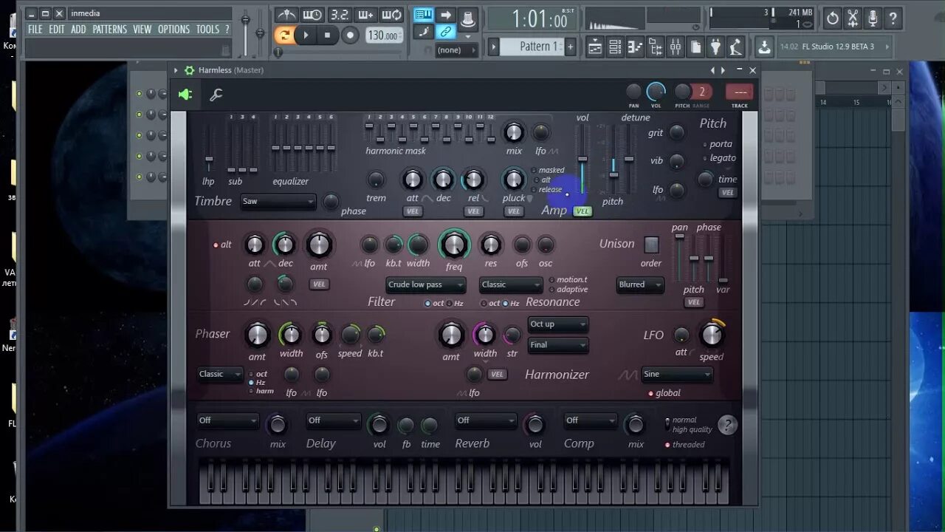Open the PATTERNS menu
The image size is (945, 532).
tap(109, 30)
